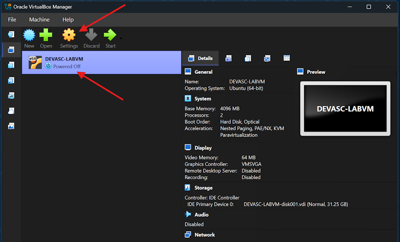This screenshot has height=242, width=400.
Task: Open the Welcome page from the sidebar
Action: point(11,34)
